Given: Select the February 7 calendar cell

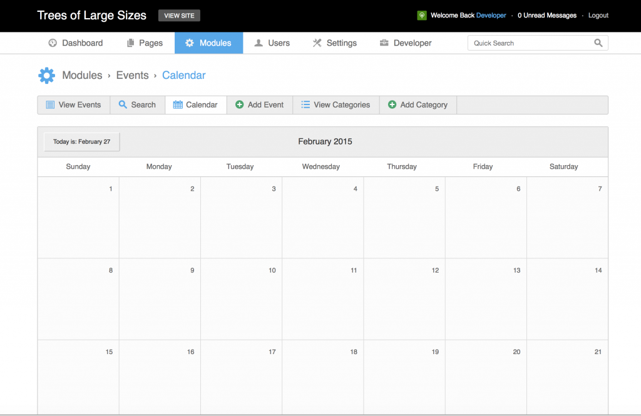Looking at the screenshot, I should (567, 218).
